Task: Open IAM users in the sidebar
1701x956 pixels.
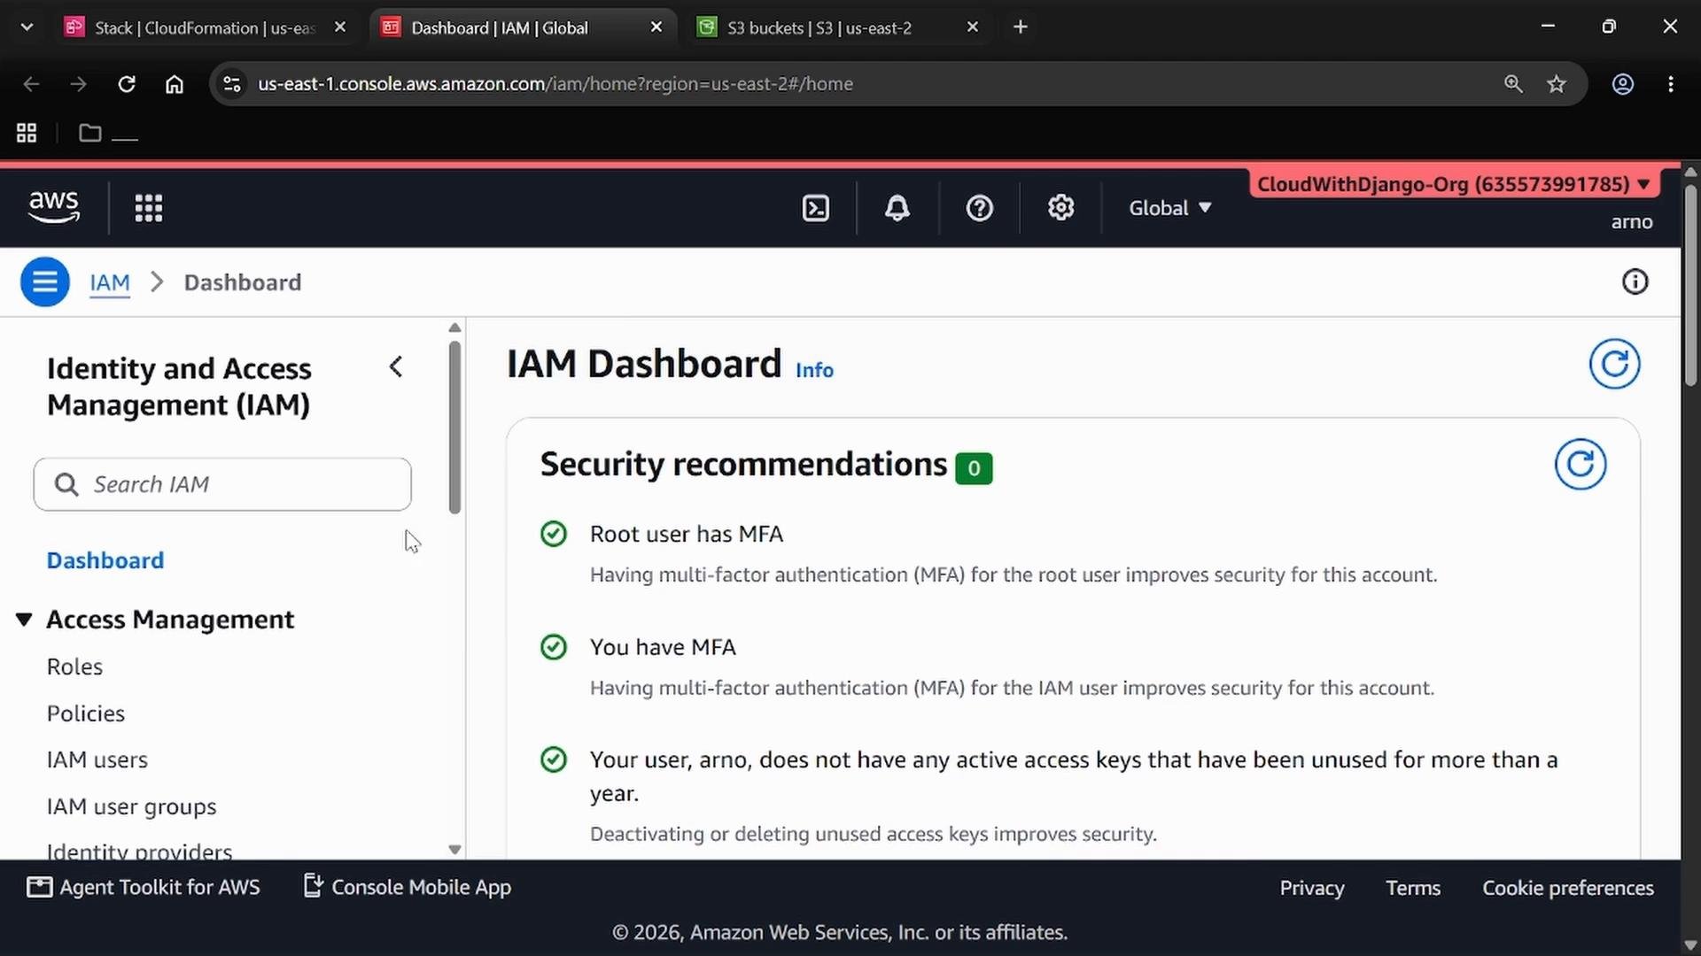Action: 97,760
